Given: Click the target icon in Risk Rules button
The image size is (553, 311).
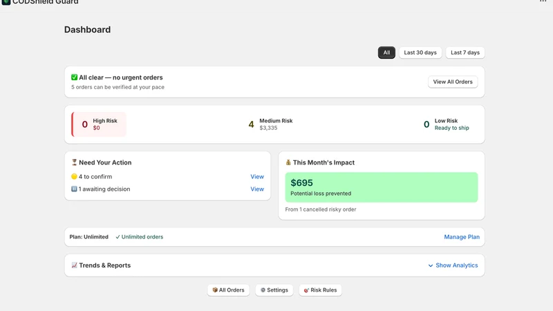Looking at the screenshot, I should (x=306, y=290).
